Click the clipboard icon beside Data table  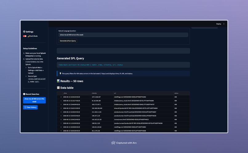tap(58, 88)
